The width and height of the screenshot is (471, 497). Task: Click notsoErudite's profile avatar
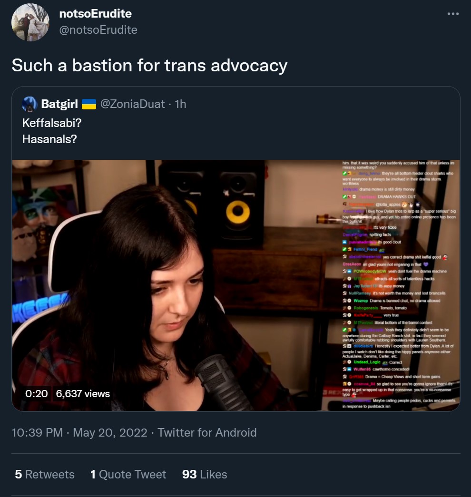(30, 22)
